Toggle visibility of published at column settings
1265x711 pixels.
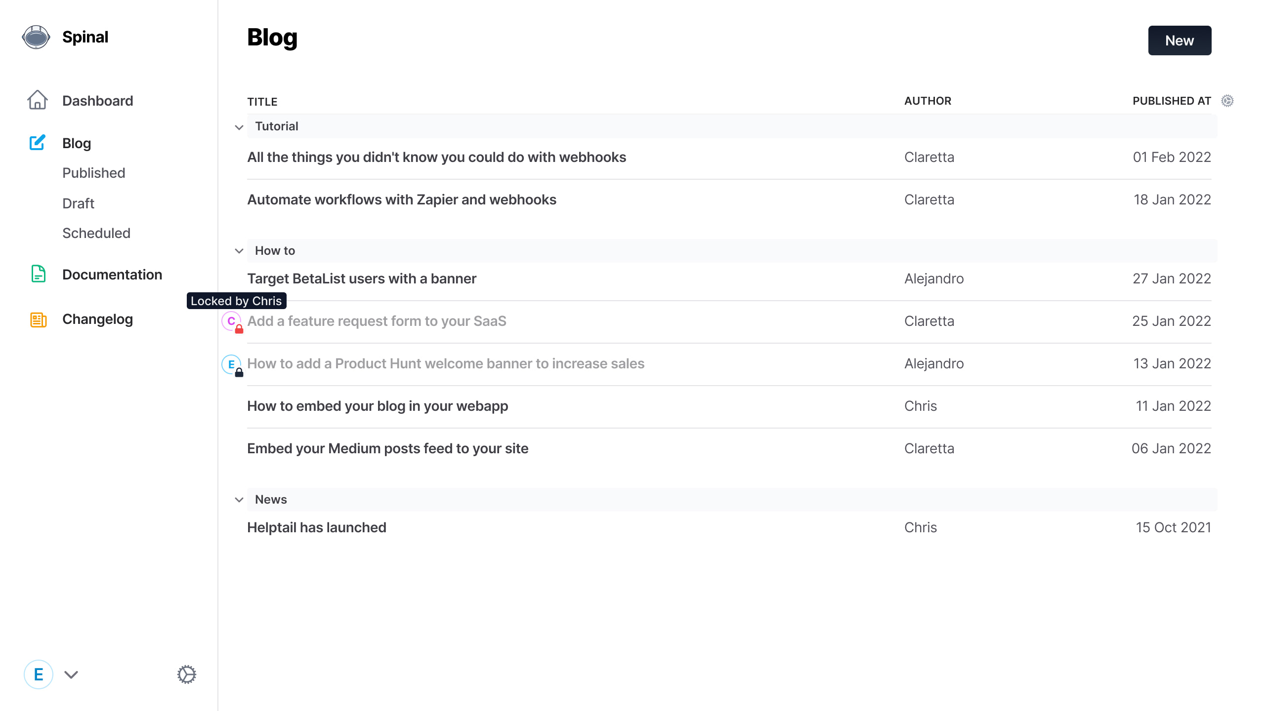click(x=1227, y=101)
